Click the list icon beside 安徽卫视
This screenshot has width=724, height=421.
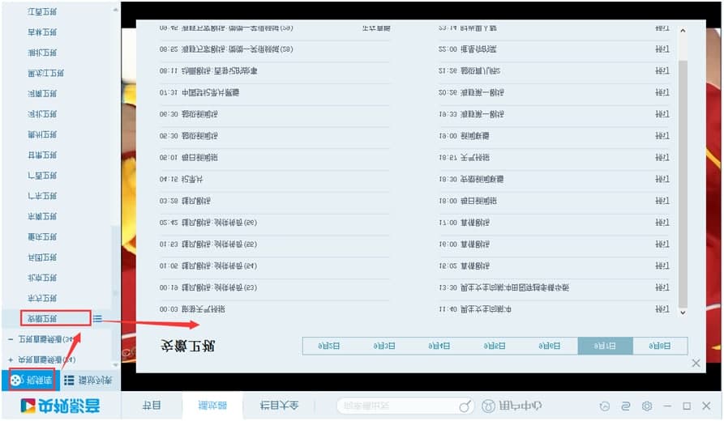tap(97, 318)
